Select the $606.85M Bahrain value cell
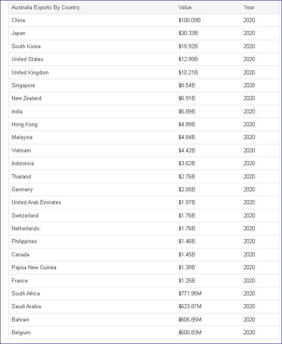The height and width of the screenshot is (344, 282). [x=190, y=319]
